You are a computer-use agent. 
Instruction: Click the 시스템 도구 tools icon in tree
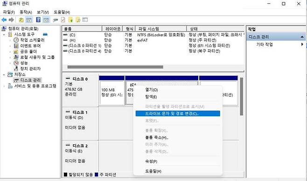pos(10,34)
